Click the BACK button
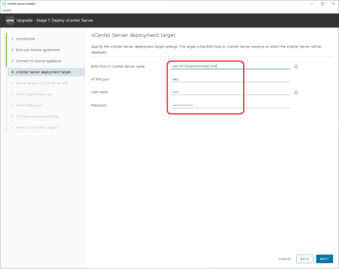The width and height of the screenshot is (339, 269). coord(305,259)
